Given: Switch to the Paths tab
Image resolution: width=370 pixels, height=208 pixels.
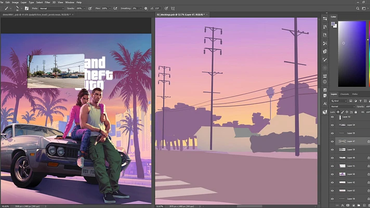Looking at the screenshot, I should click(355, 94).
